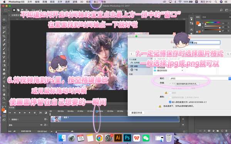Select the Crop tool
This screenshot has height=144, width=231.
(4, 36)
